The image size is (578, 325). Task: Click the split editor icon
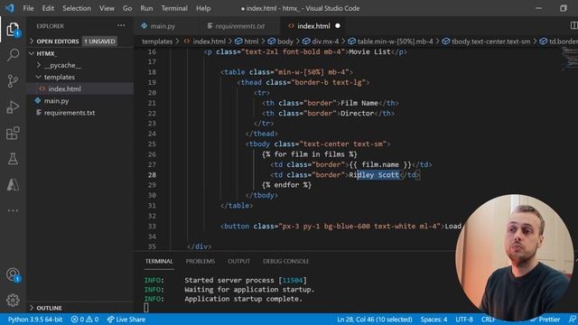pos(573,25)
